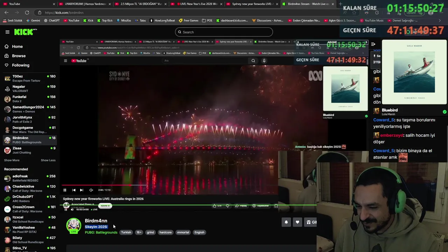Collapse channels list with Show Less

[x=48, y=160]
